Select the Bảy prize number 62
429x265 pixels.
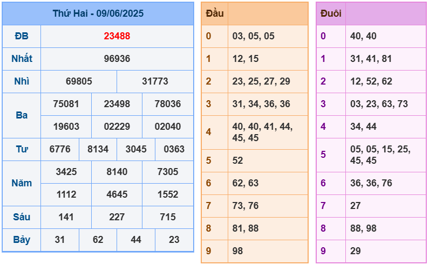98,240
